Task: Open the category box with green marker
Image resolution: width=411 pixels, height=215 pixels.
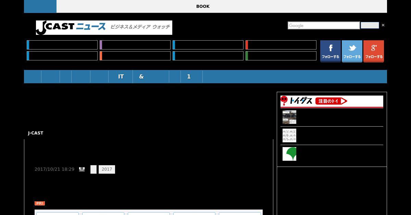Action: [x=281, y=56]
